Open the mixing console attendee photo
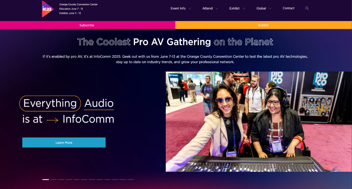 pyautogui.click(x=258, y=122)
